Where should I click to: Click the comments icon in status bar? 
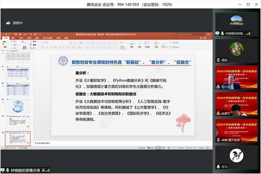[151, 148]
